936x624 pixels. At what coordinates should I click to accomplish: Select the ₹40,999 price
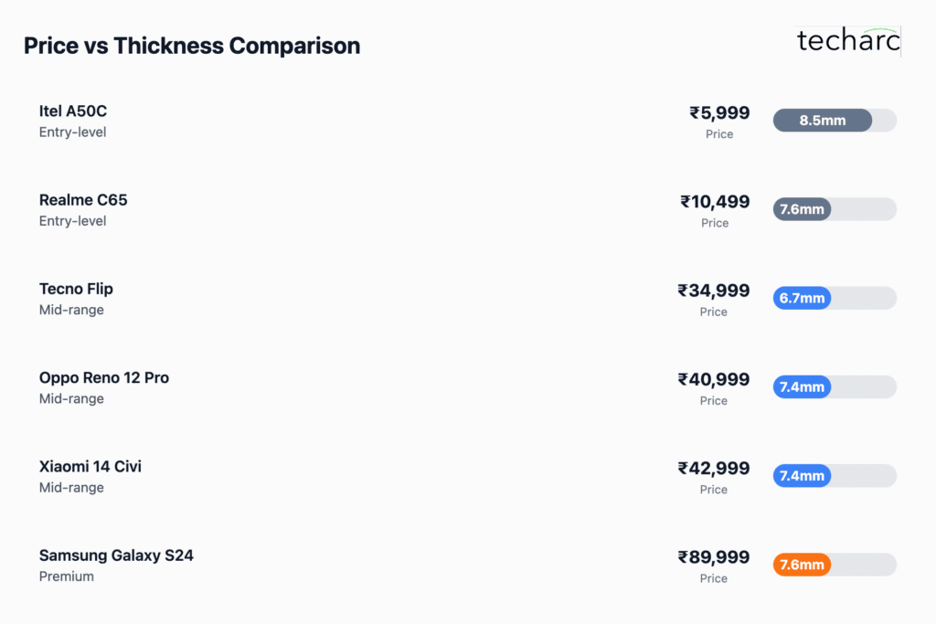pos(713,379)
